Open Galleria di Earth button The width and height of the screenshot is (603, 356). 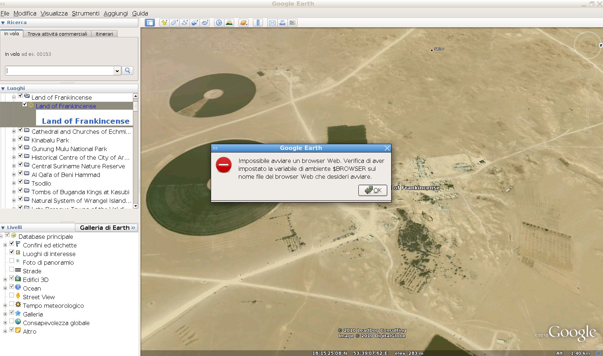tap(107, 228)
